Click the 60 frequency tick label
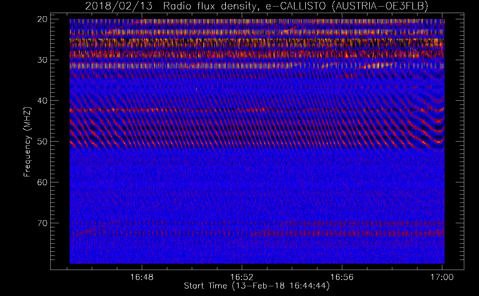Image resolution: width=479 pixels, height=296 pixels. [x=42, y=182]
